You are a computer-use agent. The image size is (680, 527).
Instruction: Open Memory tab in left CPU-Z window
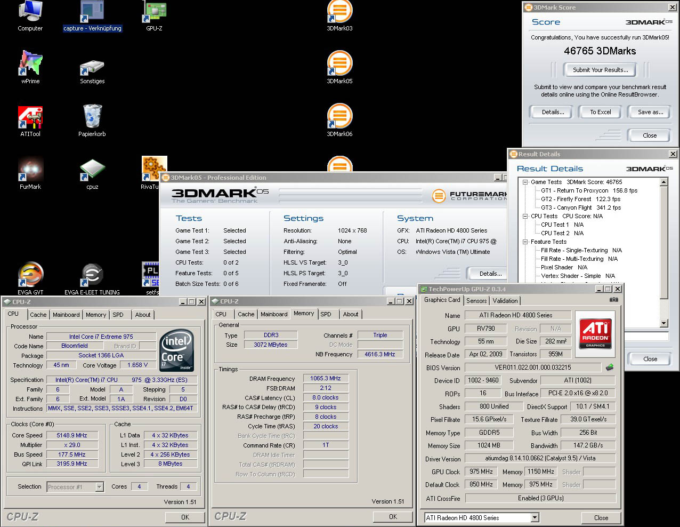click(96, 315)
